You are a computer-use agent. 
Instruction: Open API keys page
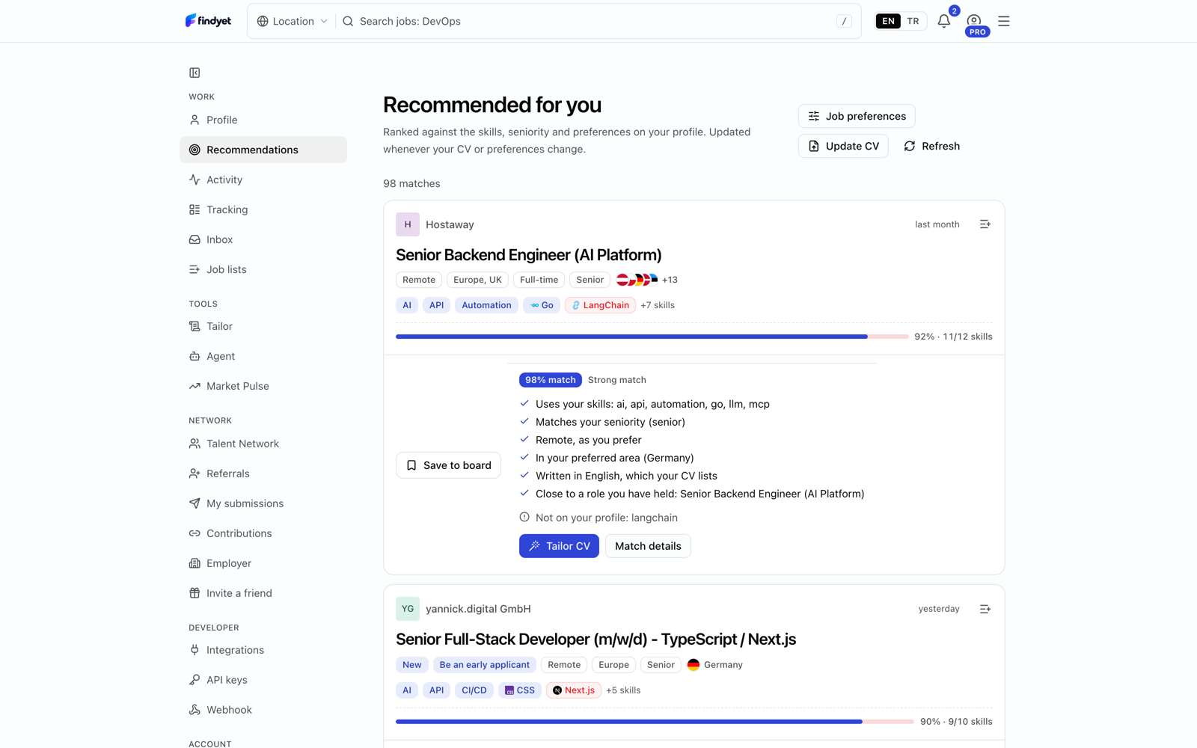[x=263, y=680]
